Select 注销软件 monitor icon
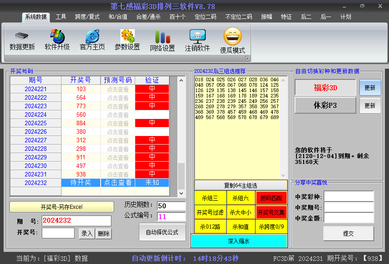This screenshot has width=389, height=264. click(198, 36)
